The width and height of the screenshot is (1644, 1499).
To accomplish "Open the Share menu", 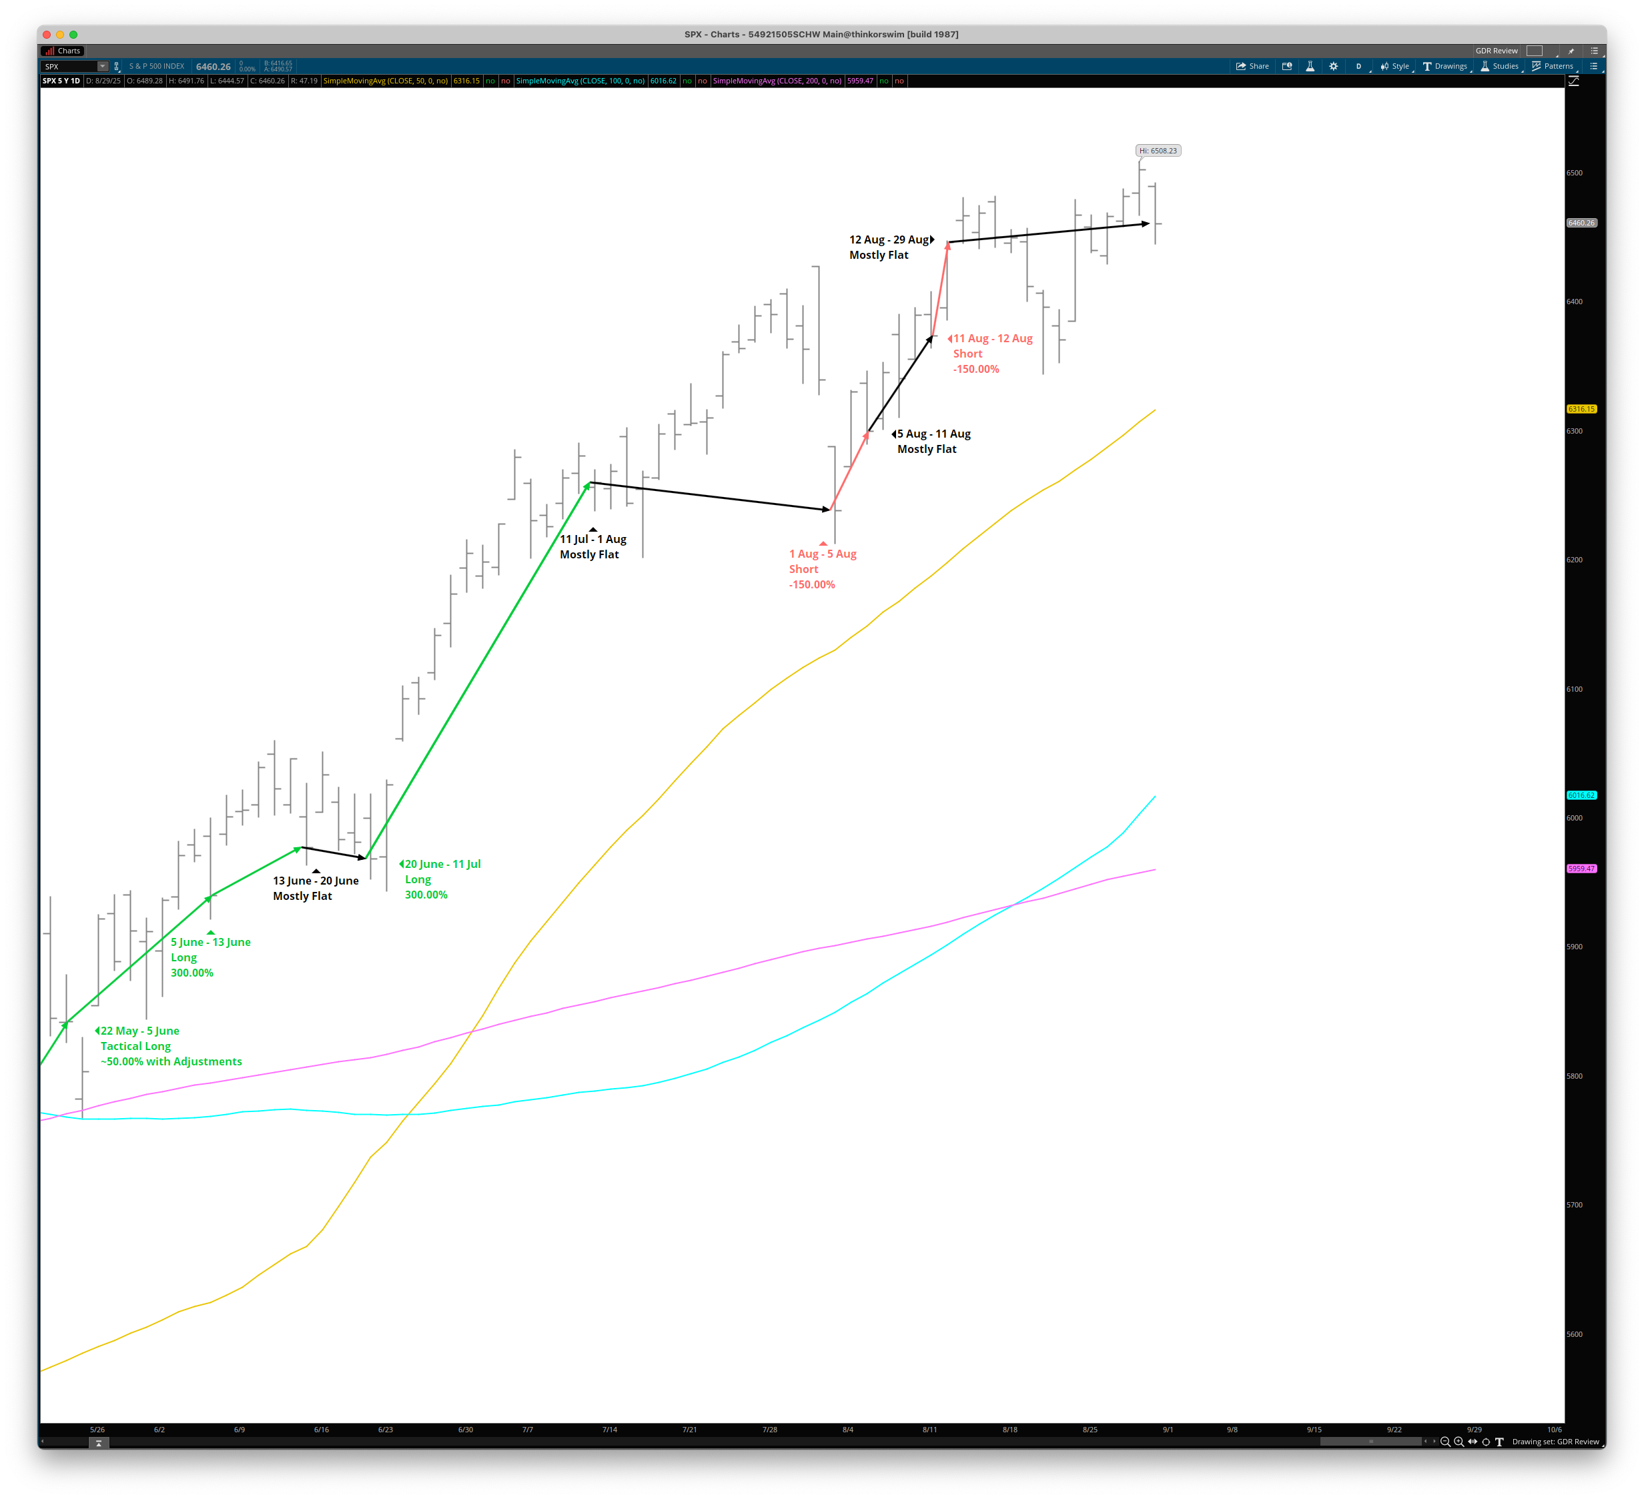I will click(1252, 66).
